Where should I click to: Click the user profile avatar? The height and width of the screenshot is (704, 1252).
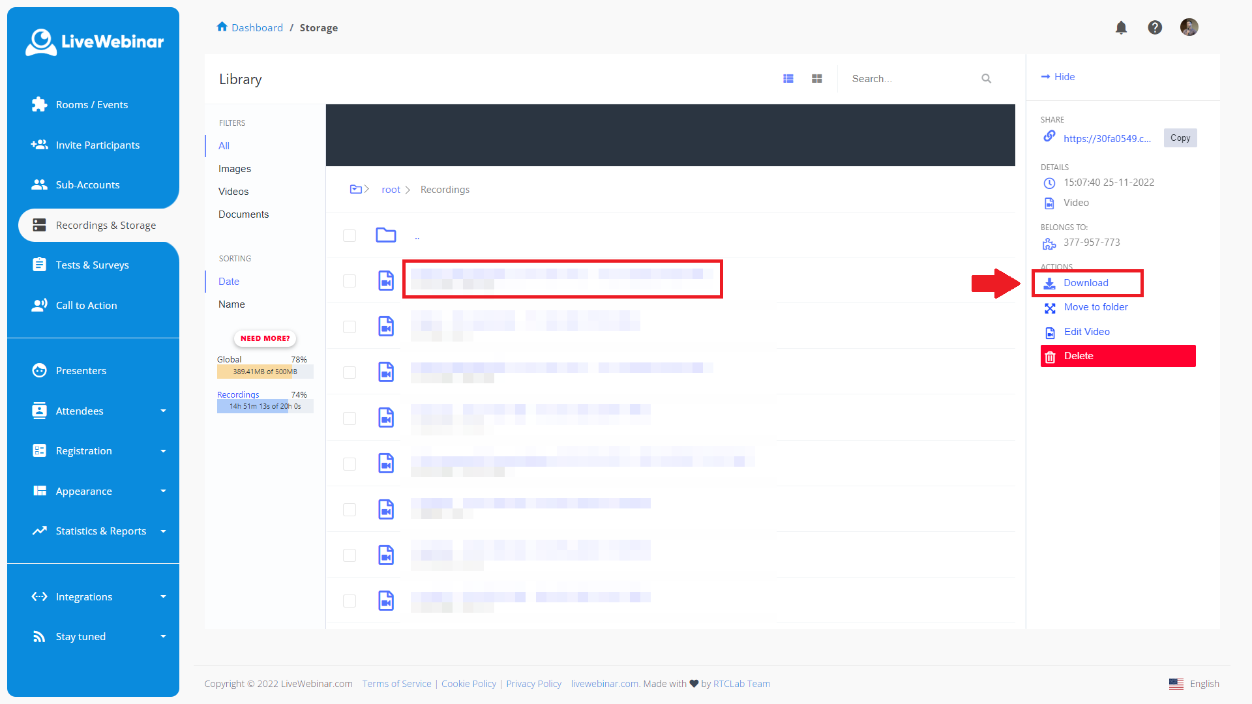point(1189,27)
